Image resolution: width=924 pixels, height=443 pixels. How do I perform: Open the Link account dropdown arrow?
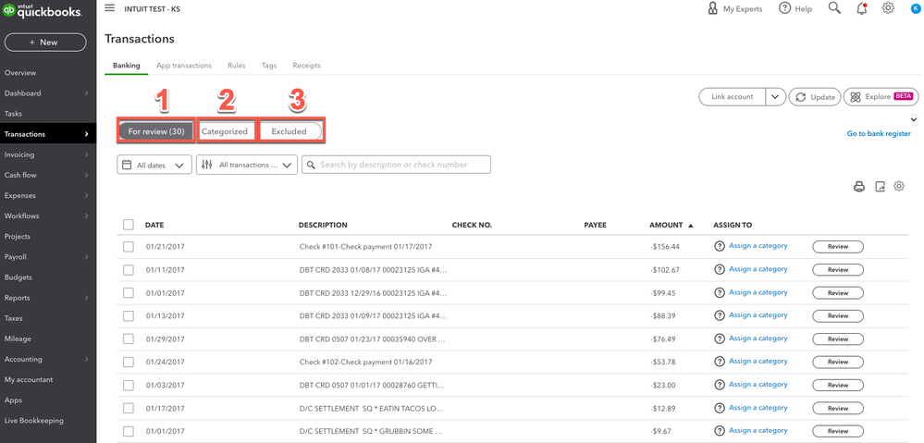775,96
